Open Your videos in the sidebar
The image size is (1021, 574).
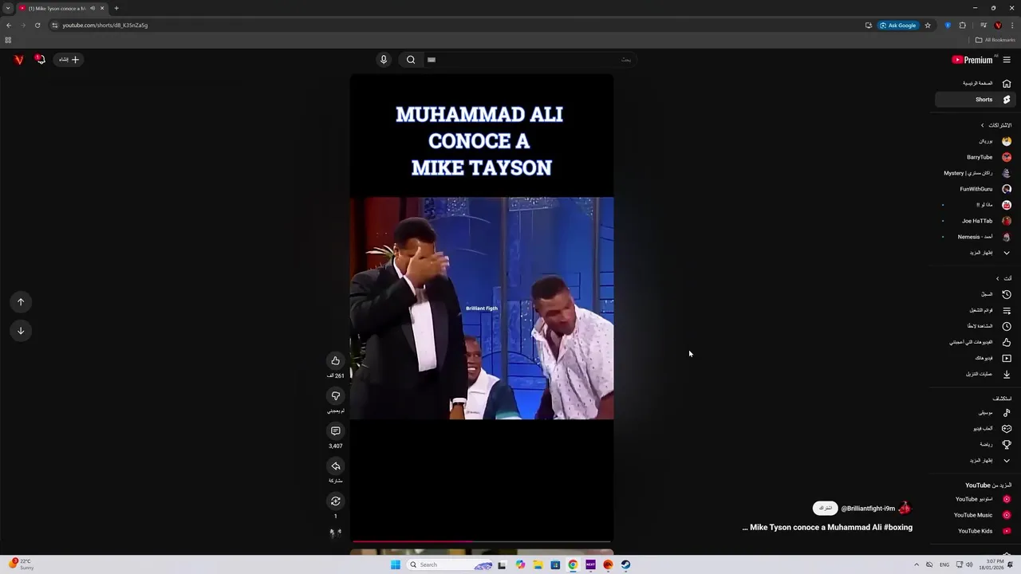click(975, 358)
